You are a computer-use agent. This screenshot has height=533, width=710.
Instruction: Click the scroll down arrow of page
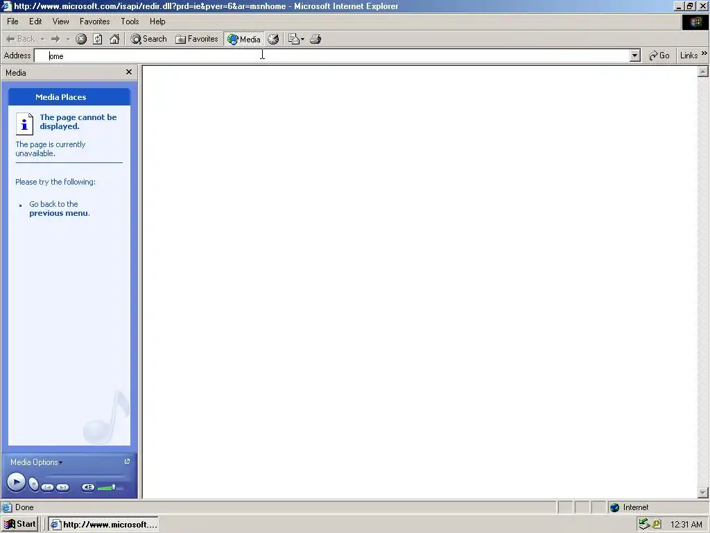(x=703, y=492)
